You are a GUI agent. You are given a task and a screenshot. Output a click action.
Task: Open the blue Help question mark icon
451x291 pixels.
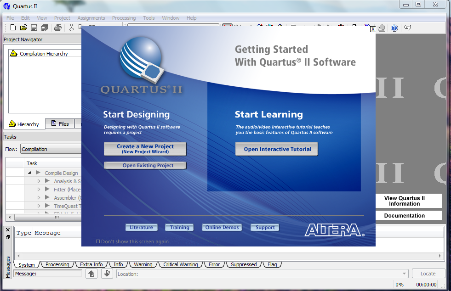[394, 28]
